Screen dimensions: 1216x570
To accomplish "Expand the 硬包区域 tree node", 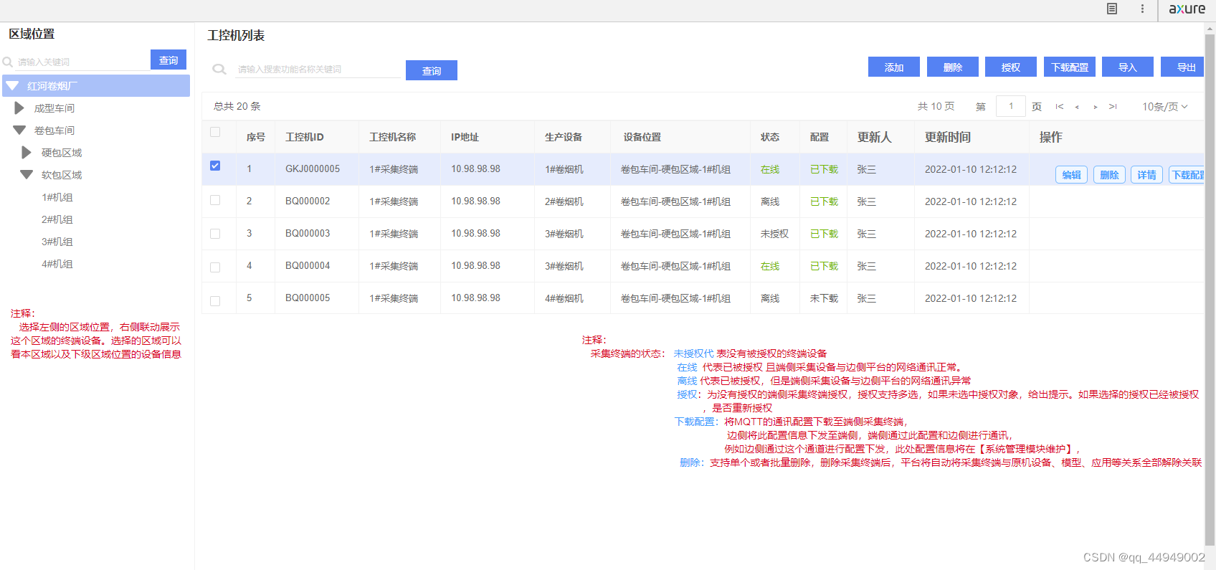I will coord(27,153).
